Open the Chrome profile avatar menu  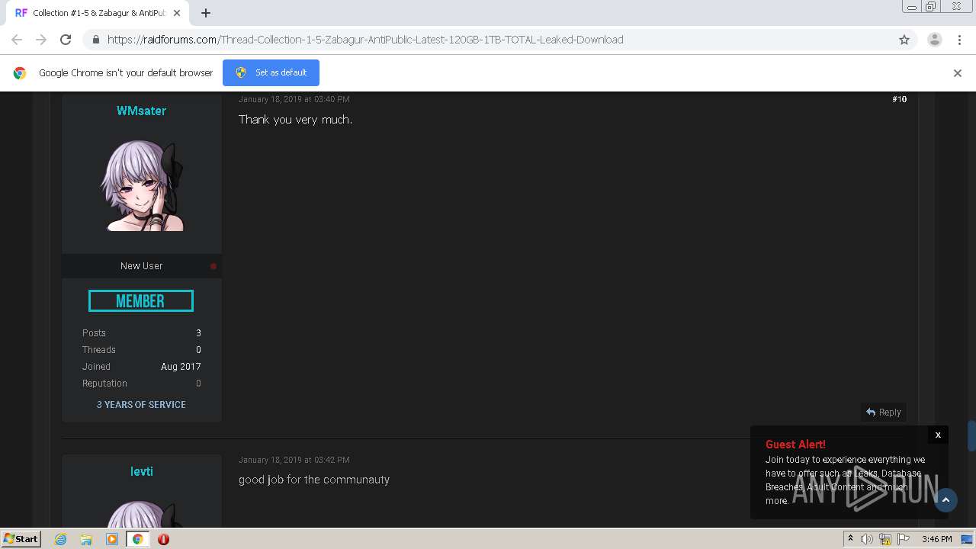(935, 40)
